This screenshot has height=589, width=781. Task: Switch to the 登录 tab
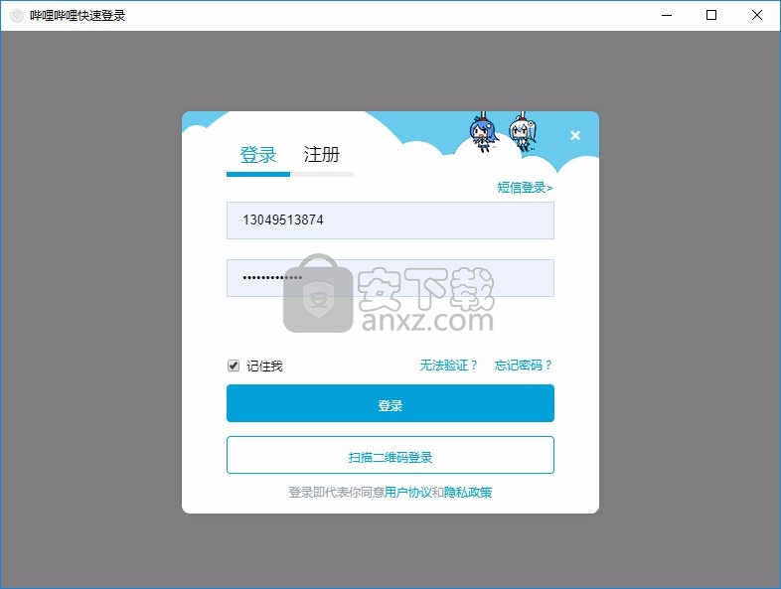[x=258, y=155]
